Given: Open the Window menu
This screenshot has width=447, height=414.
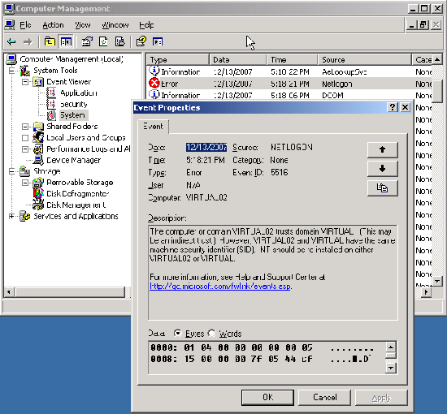Looking at the screenshot, I should point(115,25).
